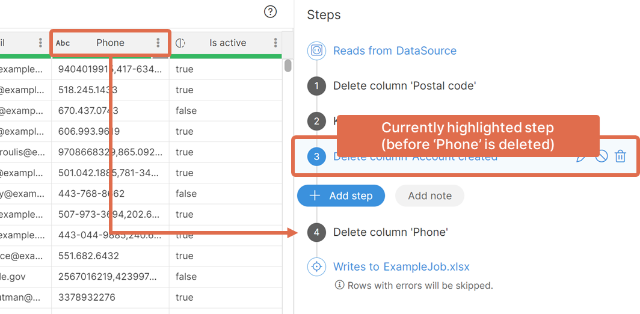
Task: Open the Reads from DataSource link
Action: click(x=395, y=51)
